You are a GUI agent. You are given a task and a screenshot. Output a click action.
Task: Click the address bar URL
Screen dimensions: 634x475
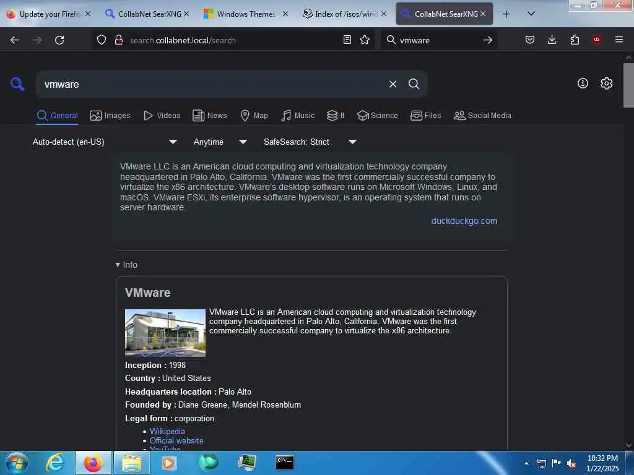pos(183,40)
